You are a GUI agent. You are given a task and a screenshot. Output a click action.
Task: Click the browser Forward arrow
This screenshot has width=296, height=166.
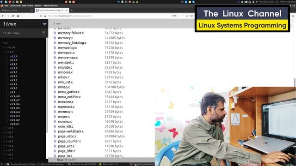[x=8, y=16]
